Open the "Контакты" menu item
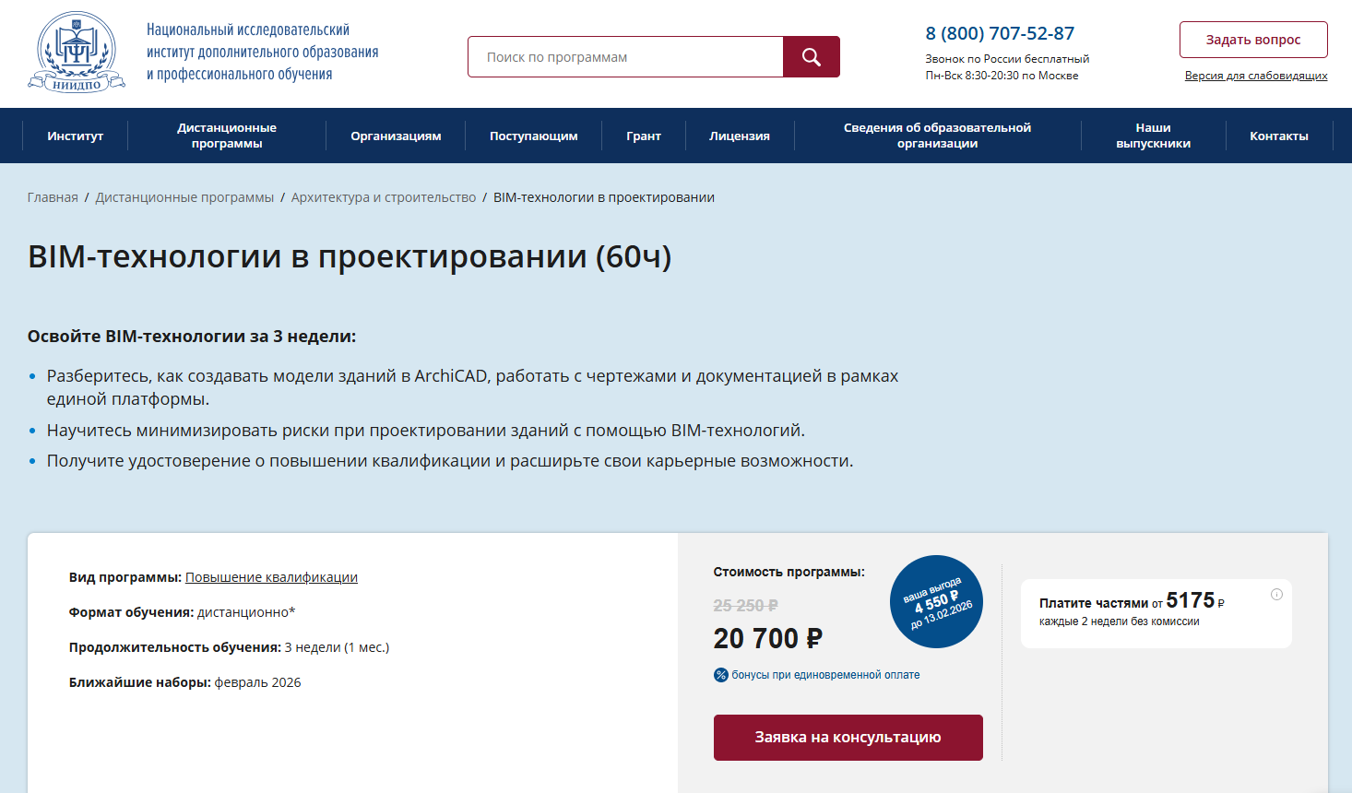This screenshot has width=1352, height=793. (x=1278, y=136)
